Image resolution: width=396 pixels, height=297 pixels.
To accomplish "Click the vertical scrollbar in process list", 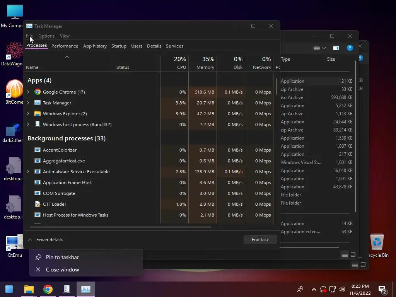I will 277,86.
